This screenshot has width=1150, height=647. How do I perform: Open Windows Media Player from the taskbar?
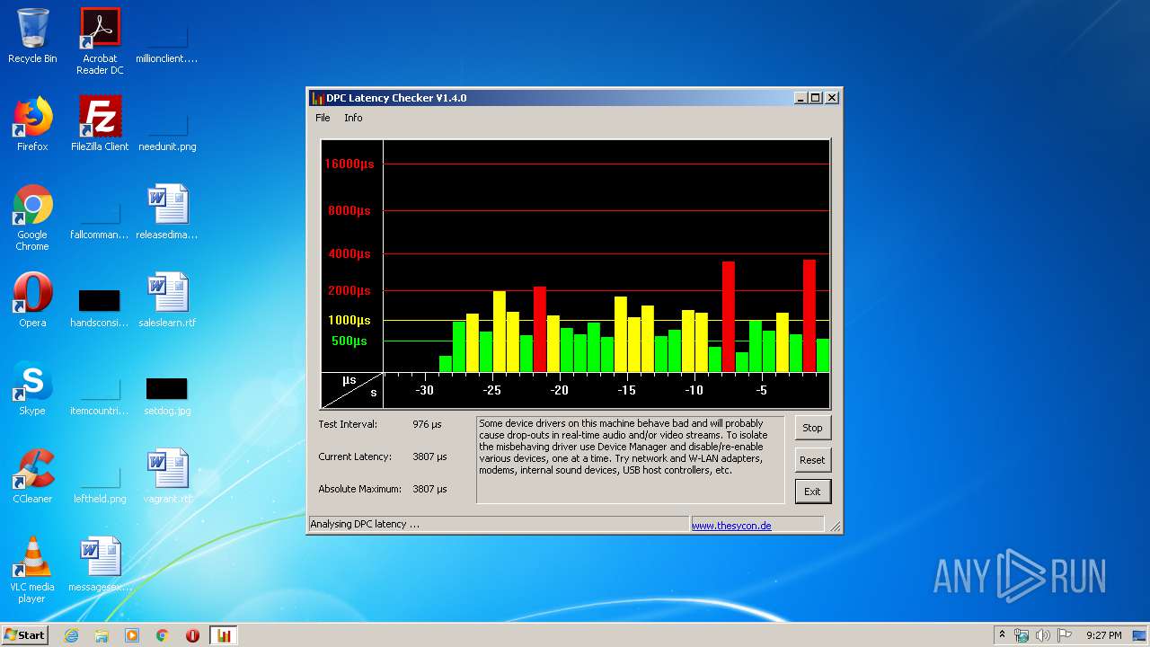click(132, 635)
